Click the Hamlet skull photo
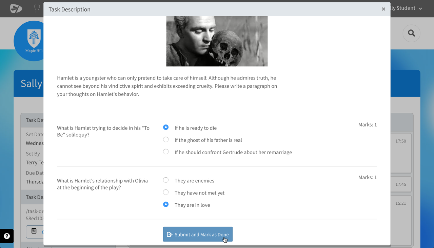Image resolution: width=434 pixels, height=248 pixels. click(x=217, y=41)
